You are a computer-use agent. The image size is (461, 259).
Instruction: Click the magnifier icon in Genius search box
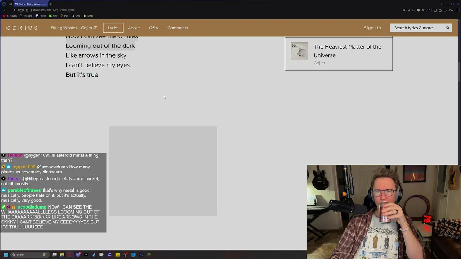pyautogui.click(x=448, y=28)
